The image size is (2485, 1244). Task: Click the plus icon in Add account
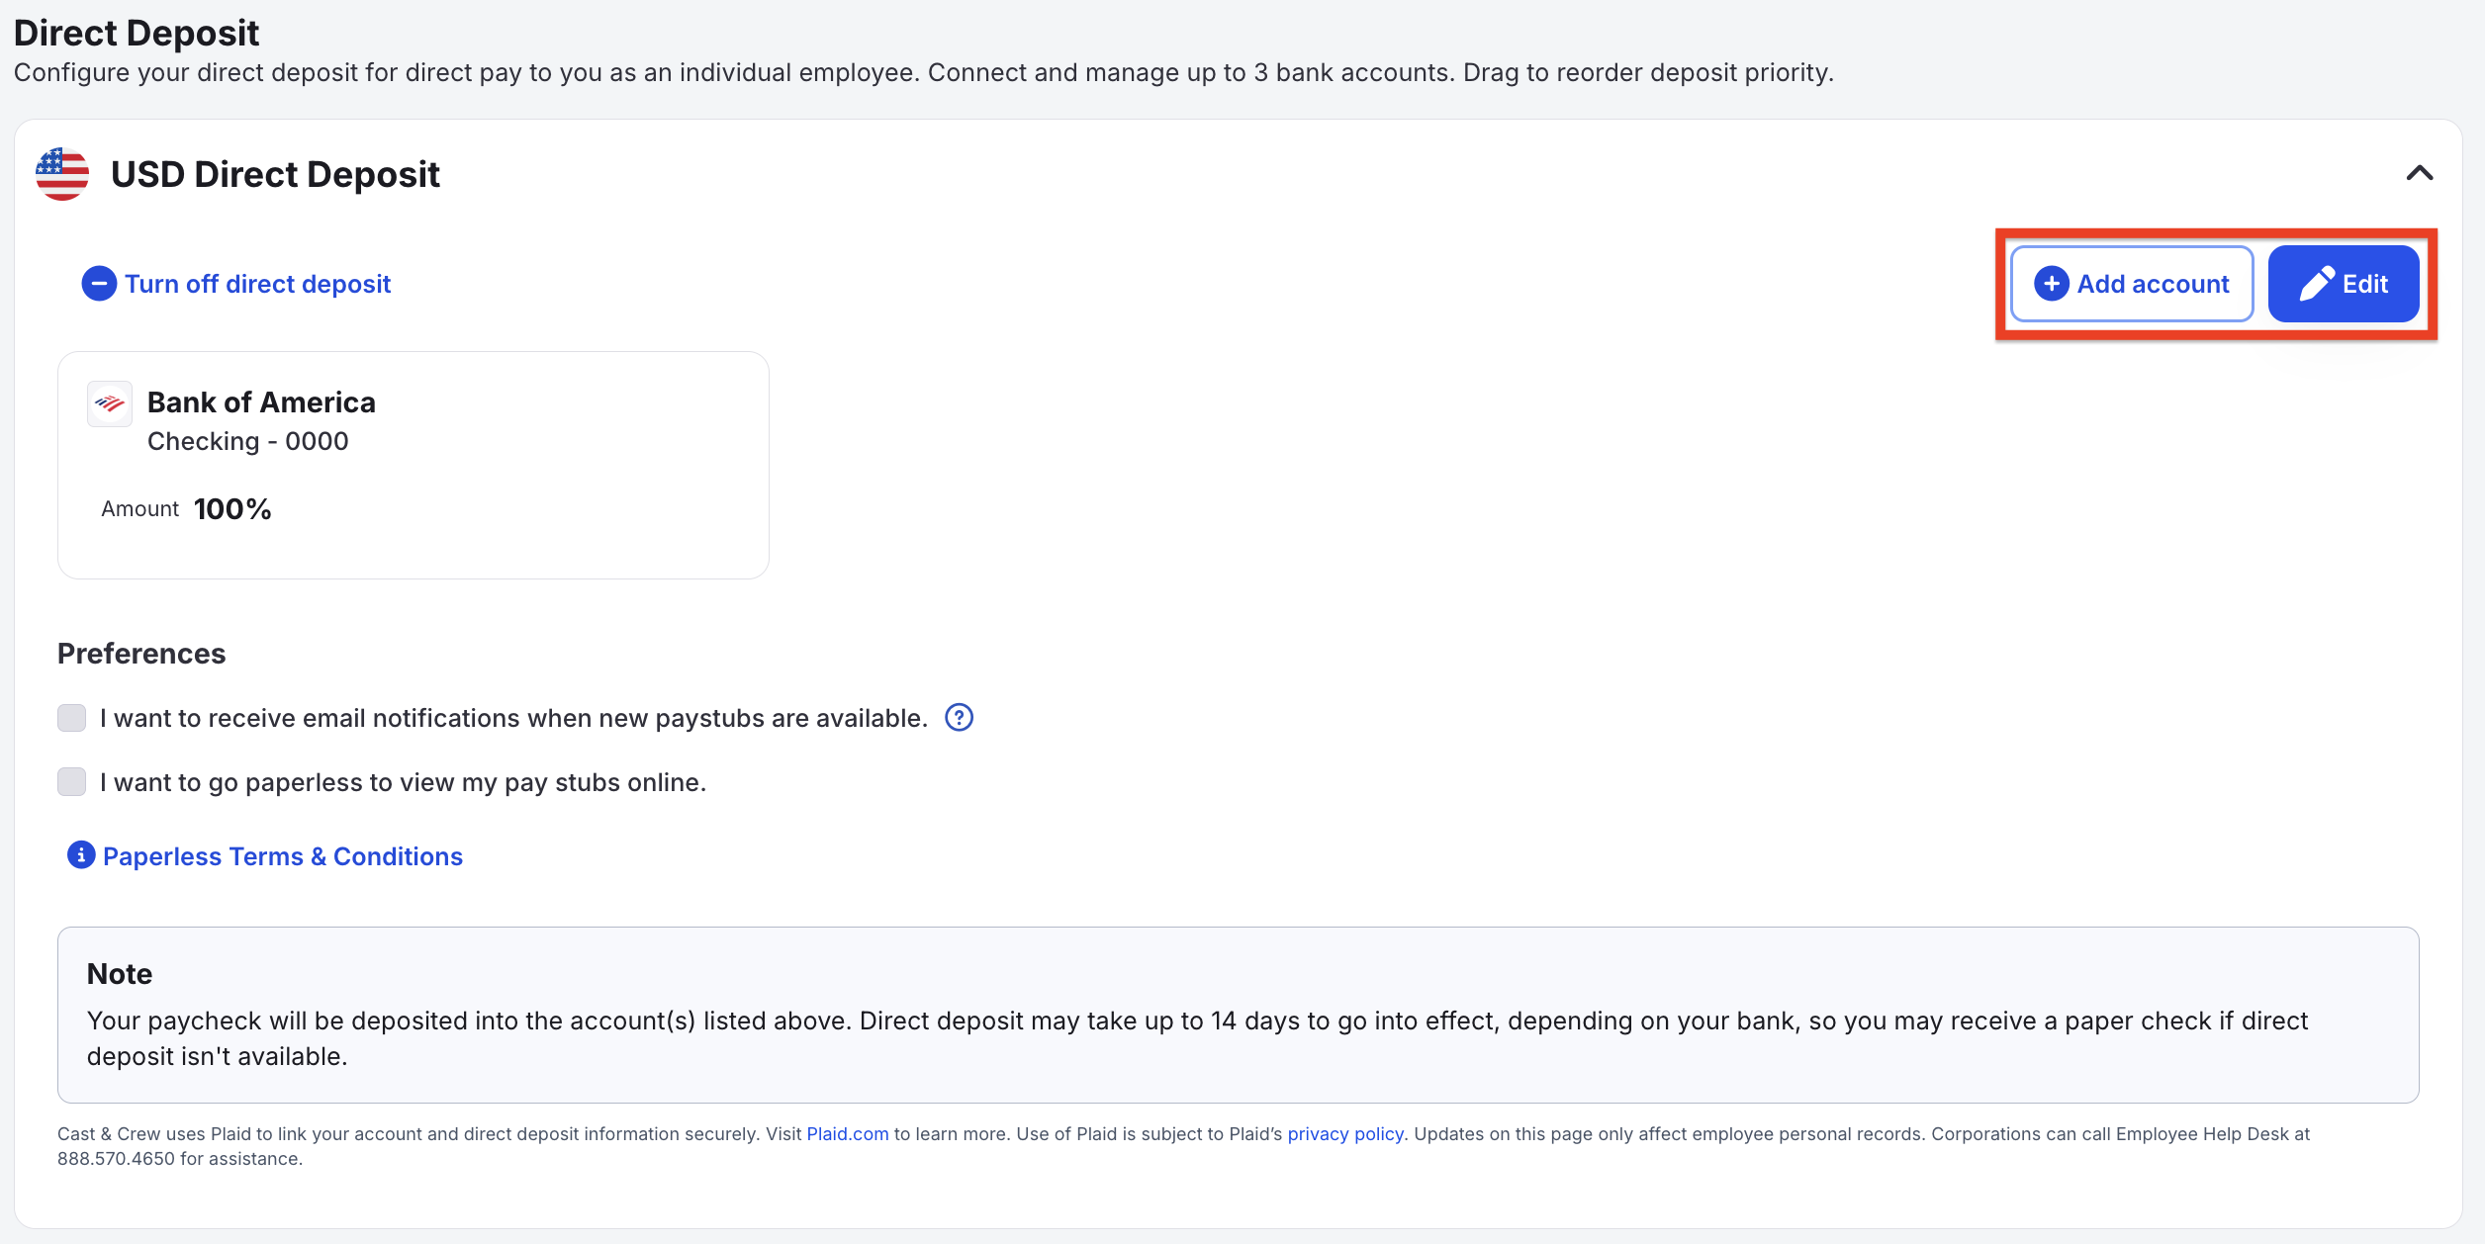[2052, 284]
